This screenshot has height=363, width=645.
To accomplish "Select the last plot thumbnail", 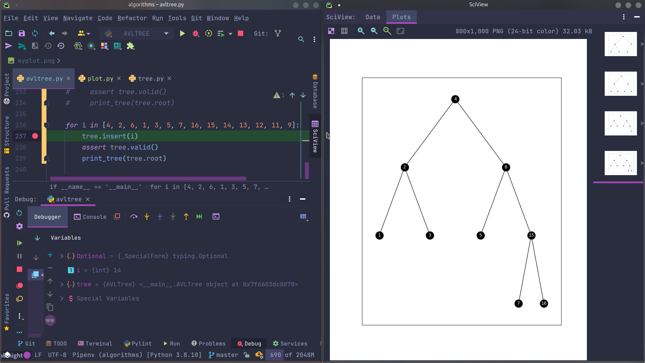I will pyautogui.click(x=620, y=163).
